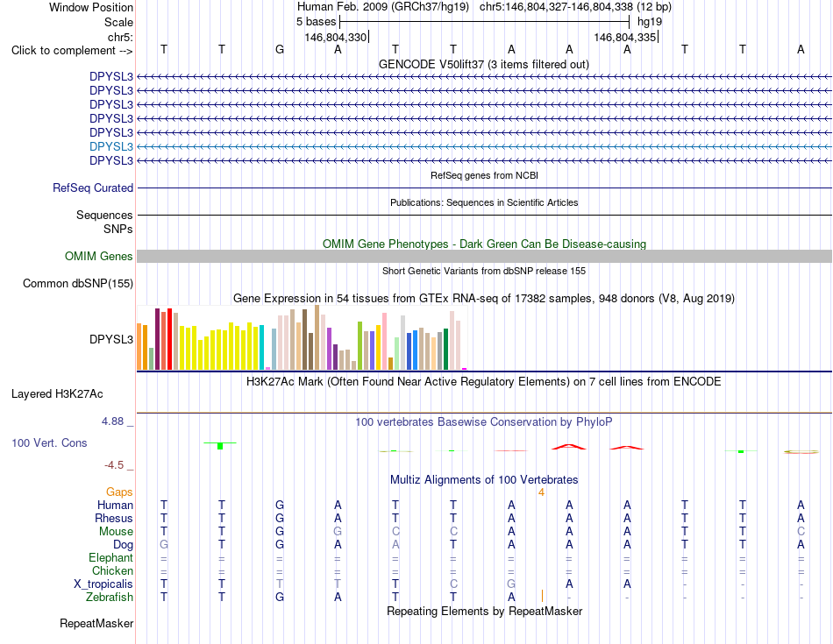The height and width of the screenshot is (644, 833).
Task: Click 'Short Genetic Variants from dbSNP release 155' title
Action: pyautogui.click(x=484, y=271)
